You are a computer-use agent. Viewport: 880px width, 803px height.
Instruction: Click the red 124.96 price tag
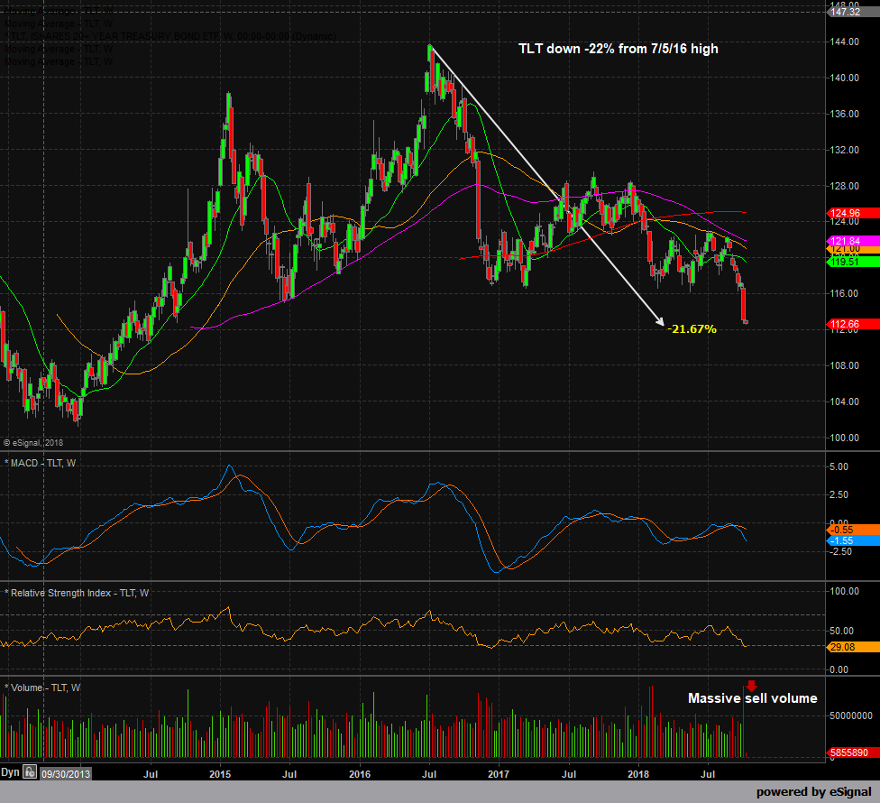pos(853,213)
